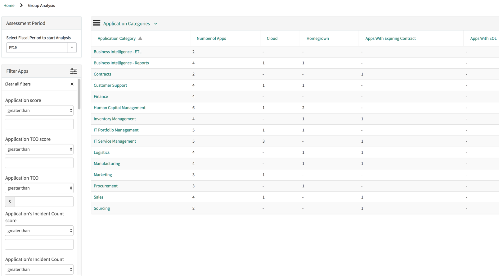Image resolution: width=499 pixels, height=276 pixels.
Task: Open the Application score operator dropdown
Action: click(39, 110)
